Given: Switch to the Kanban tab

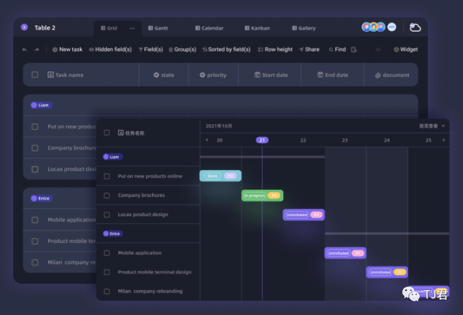Looking at the screenshot, I should [x=257, y=28].
